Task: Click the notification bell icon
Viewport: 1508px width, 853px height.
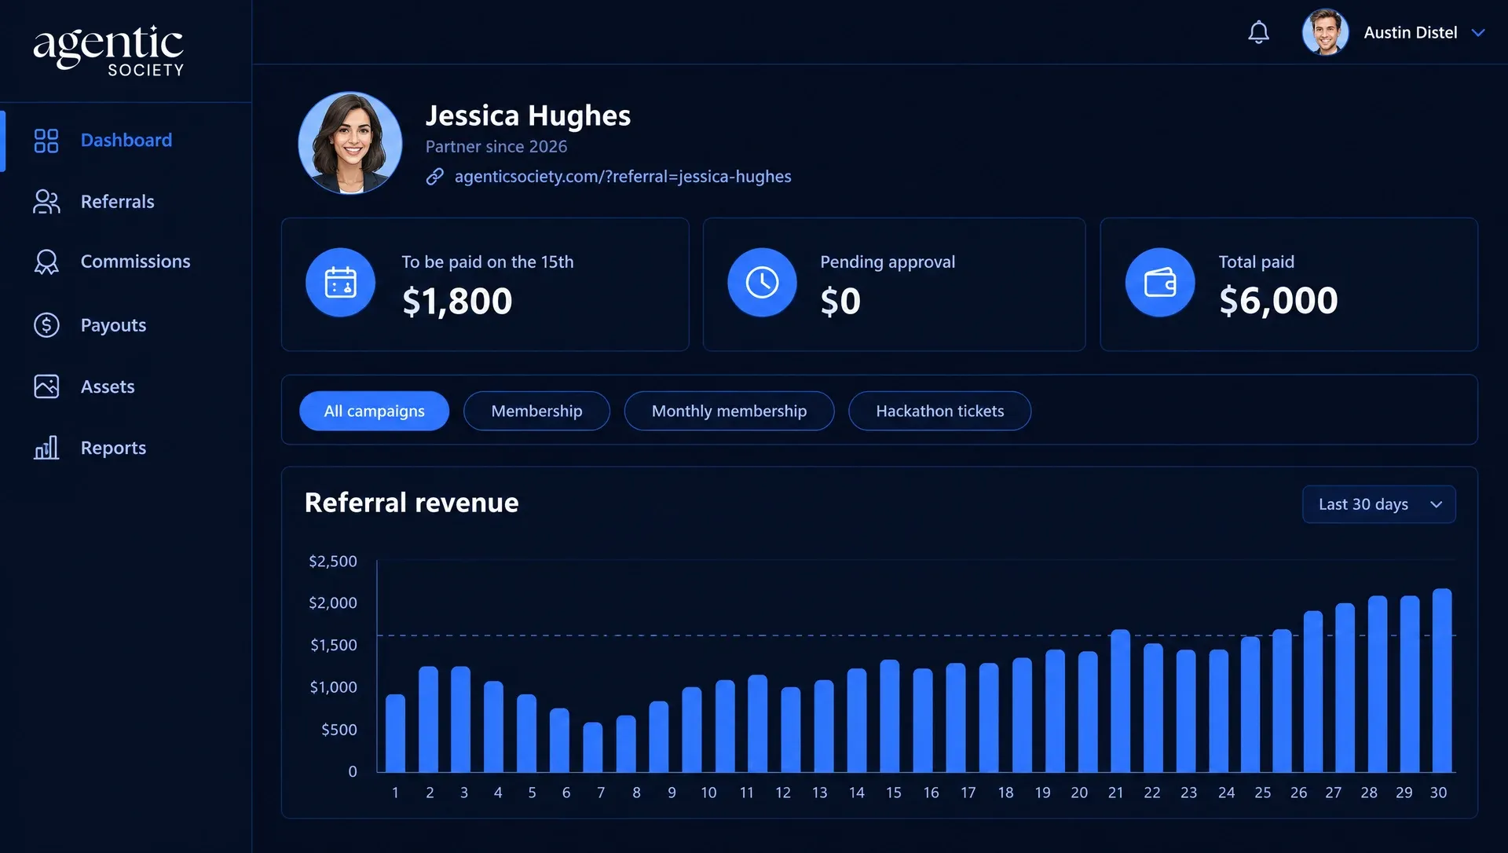Action: (1258, 32)
